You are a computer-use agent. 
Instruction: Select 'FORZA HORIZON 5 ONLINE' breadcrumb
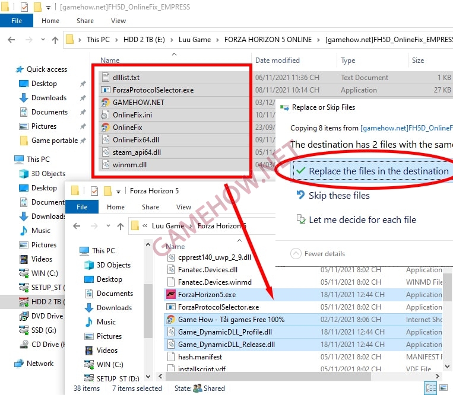[x=268, y=40]
